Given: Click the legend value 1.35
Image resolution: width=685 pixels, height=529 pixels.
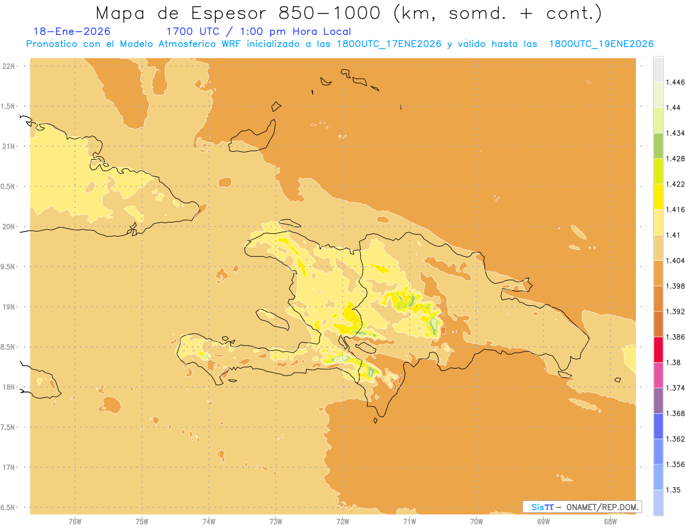Looking at the screenshot, I should point(673,490).
